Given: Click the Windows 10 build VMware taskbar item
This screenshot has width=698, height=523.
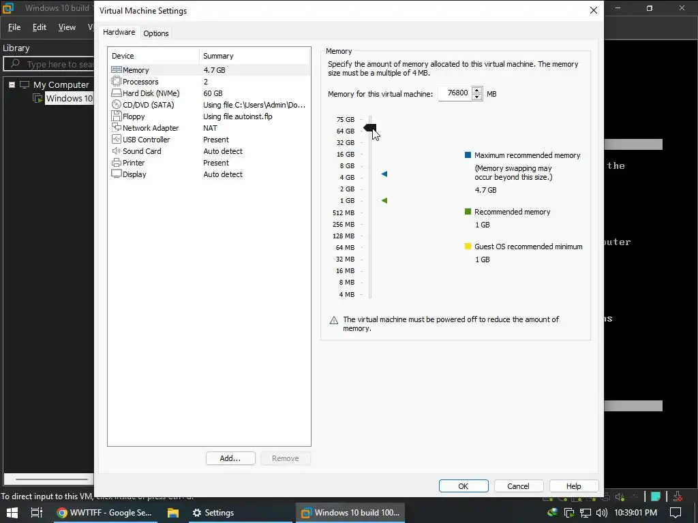Looking at the screenshot, I should pyautogui.click(x=351, y=512).
